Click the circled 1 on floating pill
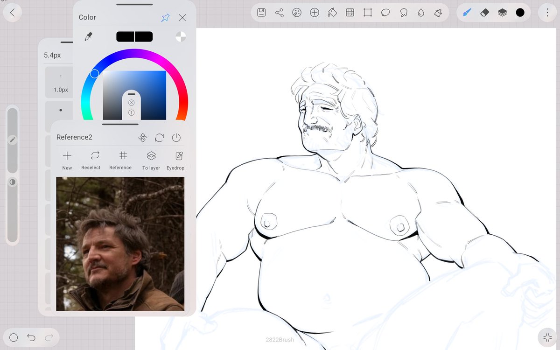 (x=131, y=112)
